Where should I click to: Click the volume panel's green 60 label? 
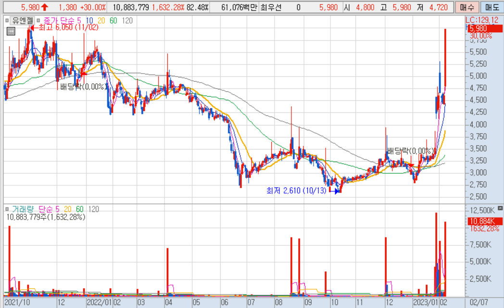80,209
